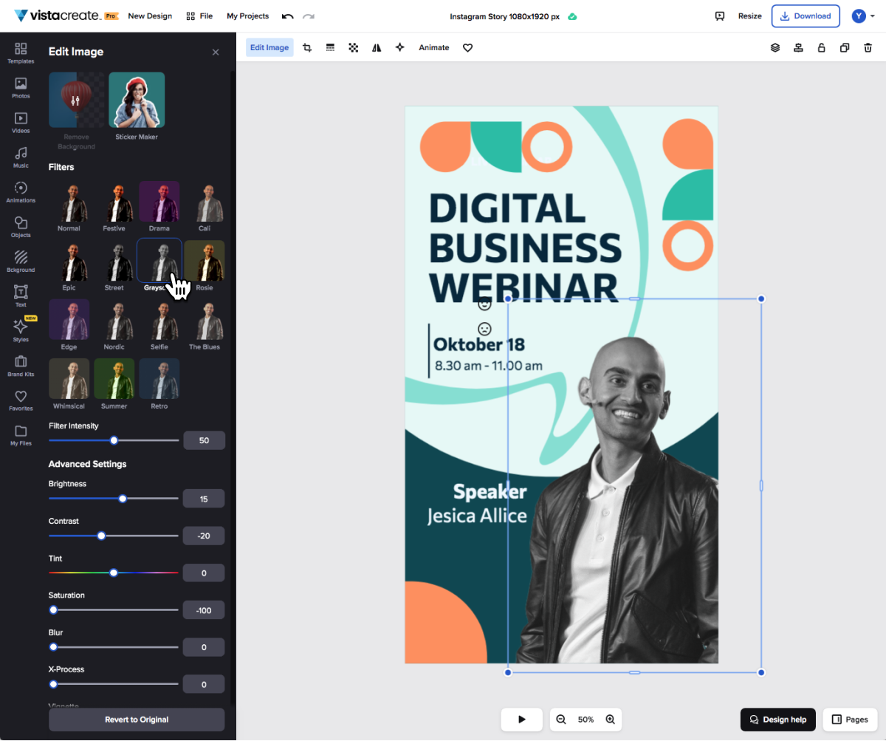Download the design

click(805, 16)
